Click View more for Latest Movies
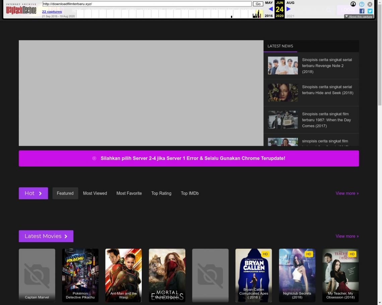The width and height of the screenshot is (382, 305). pyautogui.click(x=347, y=236)
